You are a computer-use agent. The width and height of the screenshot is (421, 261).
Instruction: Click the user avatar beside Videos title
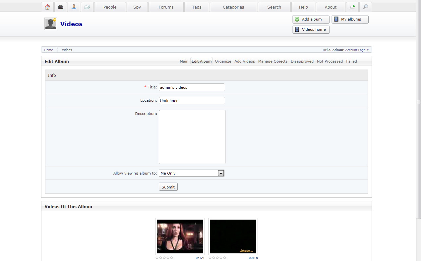coord(51,24)
